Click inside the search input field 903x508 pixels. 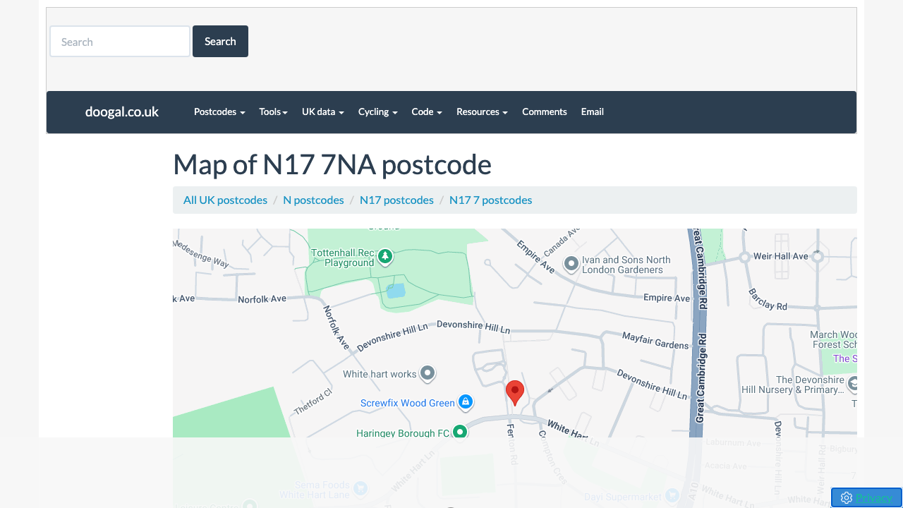click(x=119, y=41)
